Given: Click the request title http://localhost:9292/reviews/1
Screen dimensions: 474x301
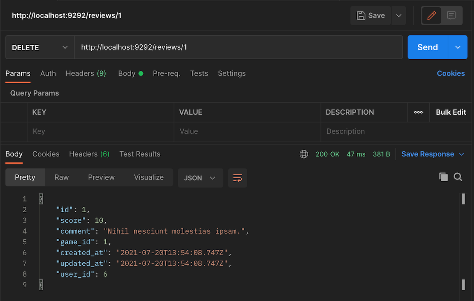Looking at the screenshot, I should click(x=66, y=15).
